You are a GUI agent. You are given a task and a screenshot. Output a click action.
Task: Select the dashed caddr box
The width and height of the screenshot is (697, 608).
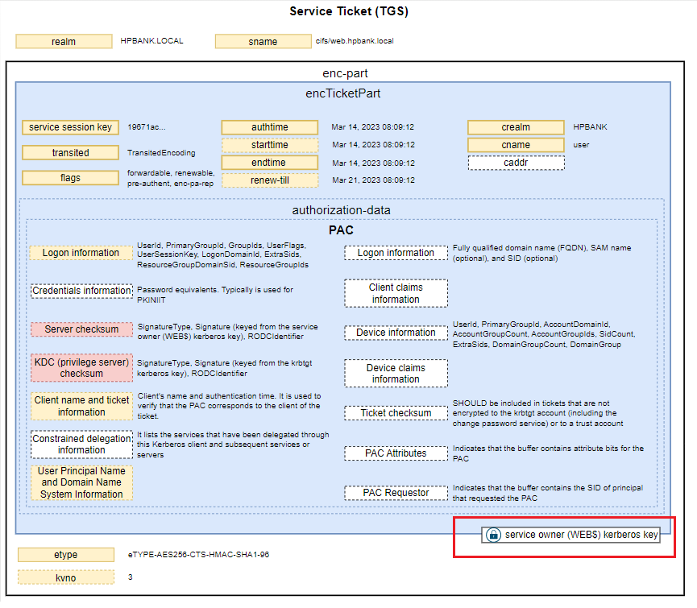(x=516, y=163)
